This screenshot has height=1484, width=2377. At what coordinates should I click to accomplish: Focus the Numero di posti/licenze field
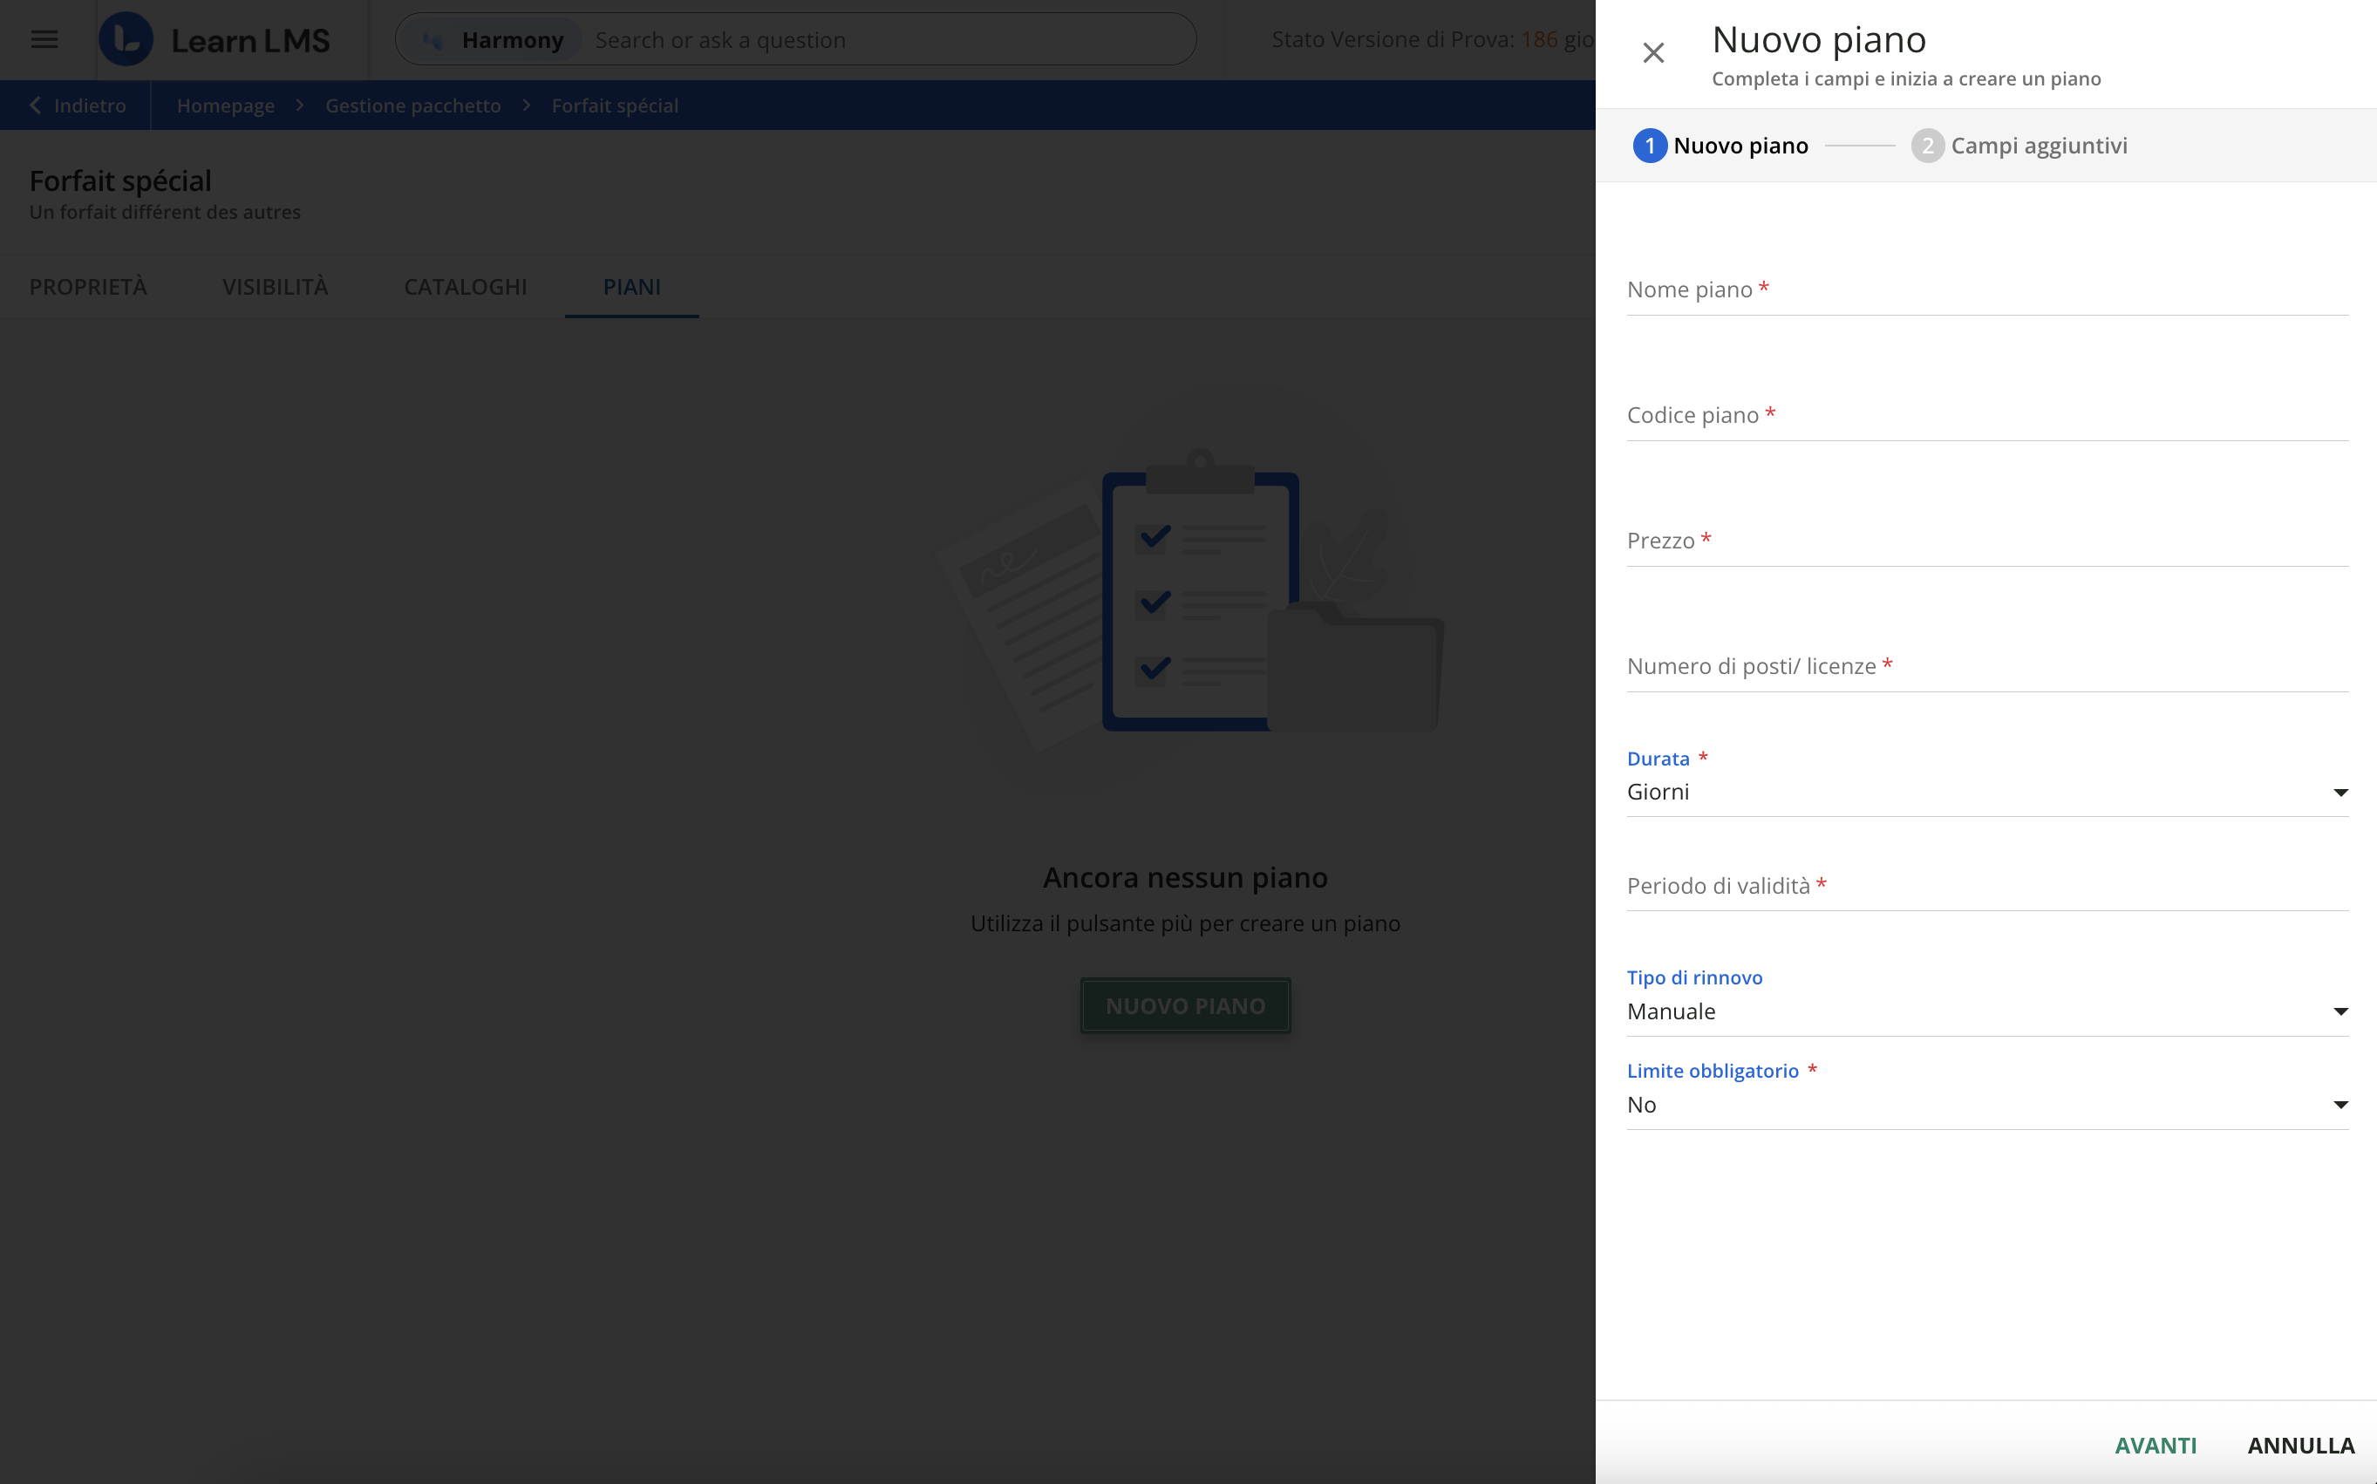1987,667
